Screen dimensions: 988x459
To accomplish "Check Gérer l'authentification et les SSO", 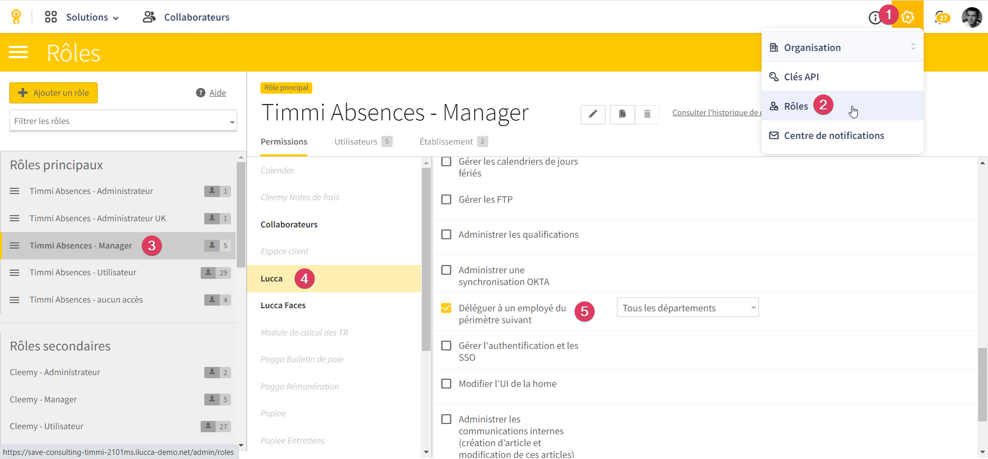I will click(447, 345).
